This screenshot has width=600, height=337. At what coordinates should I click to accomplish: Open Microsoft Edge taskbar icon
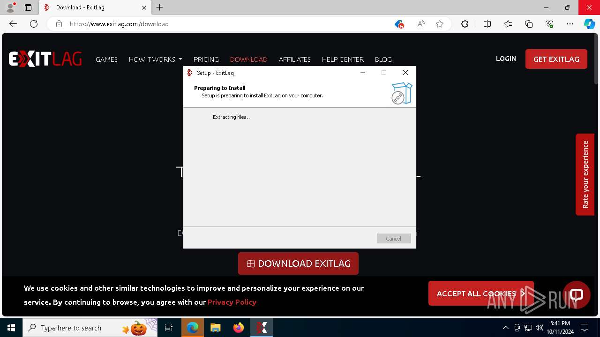193,328
